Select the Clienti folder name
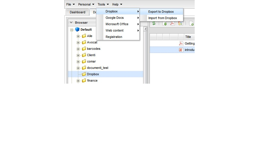 pyautogui.click(x=91, y=55)
